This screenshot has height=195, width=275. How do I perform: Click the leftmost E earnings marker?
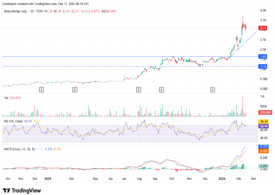point(41,90)
